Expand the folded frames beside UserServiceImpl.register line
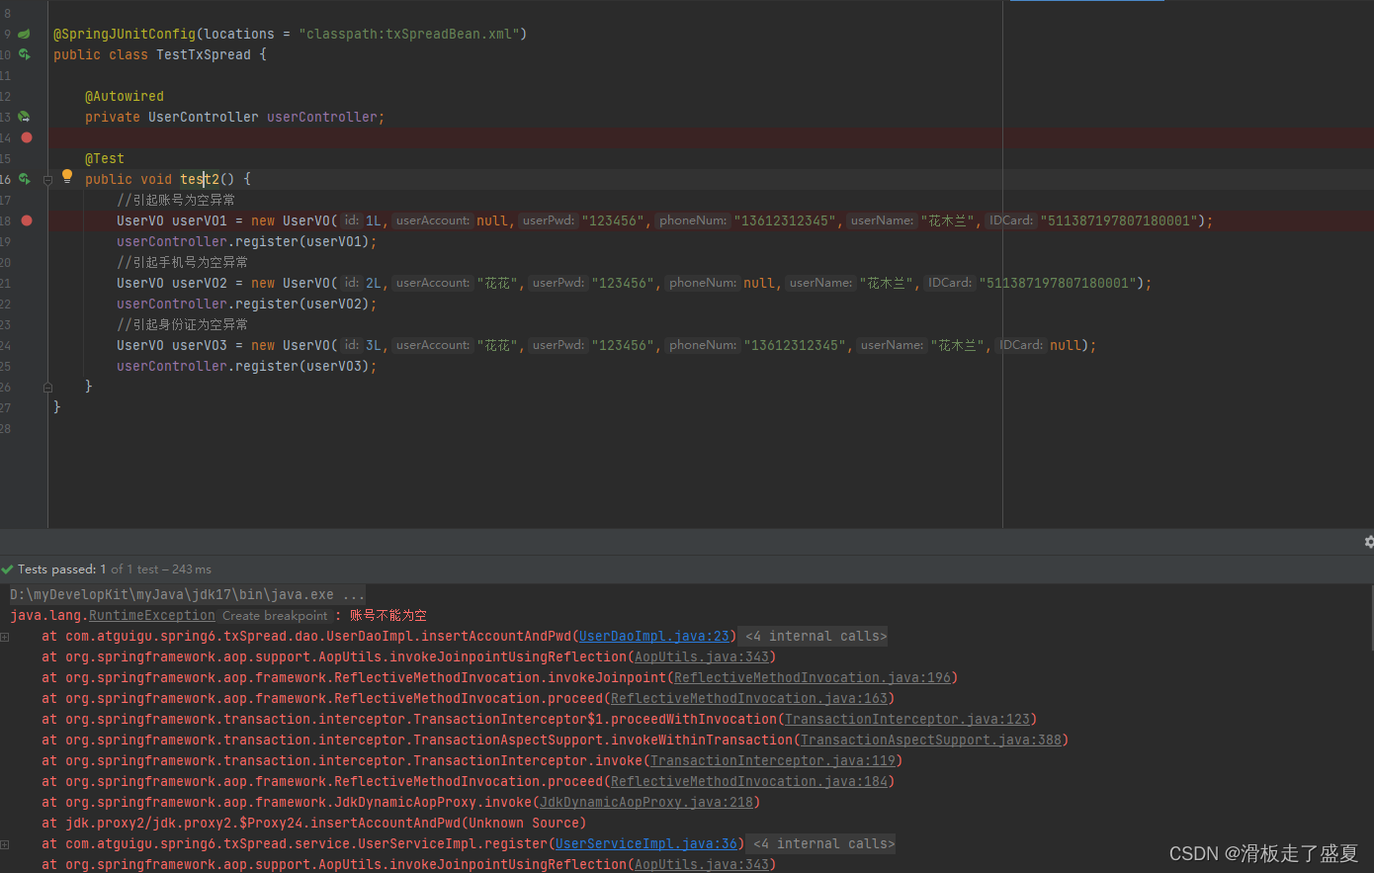Viewport: 1374px width, 873px height. (5, 844)
